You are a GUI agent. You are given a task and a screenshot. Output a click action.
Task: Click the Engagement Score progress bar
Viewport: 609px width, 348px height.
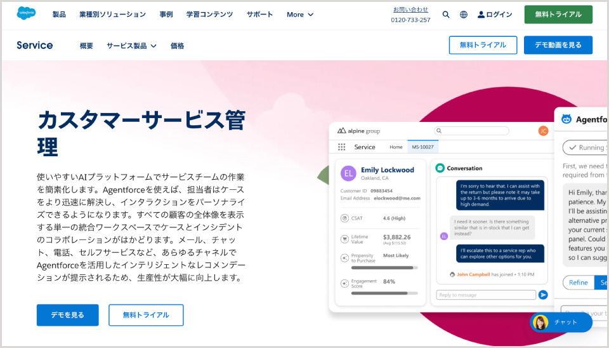pyautogui.click(x=384, y=293)
